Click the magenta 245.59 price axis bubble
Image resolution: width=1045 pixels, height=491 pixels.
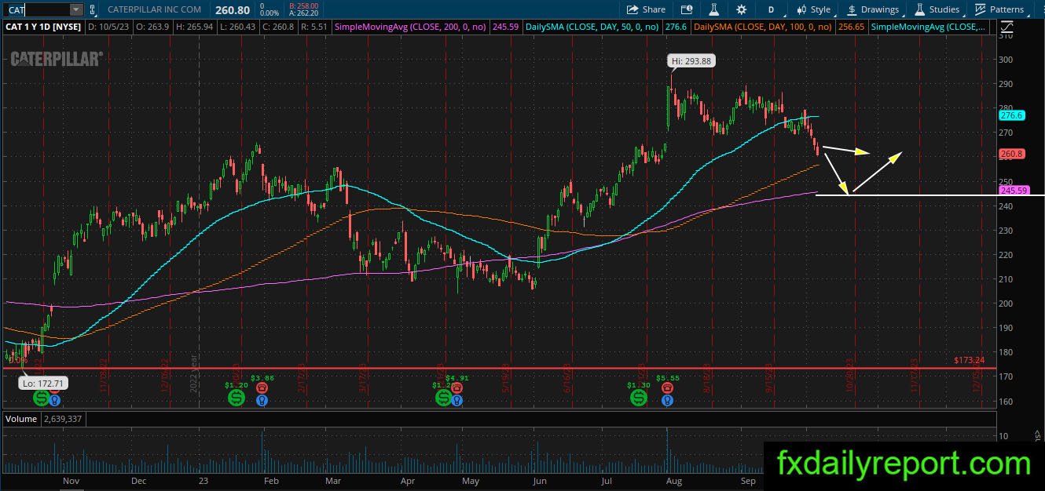1014,191
